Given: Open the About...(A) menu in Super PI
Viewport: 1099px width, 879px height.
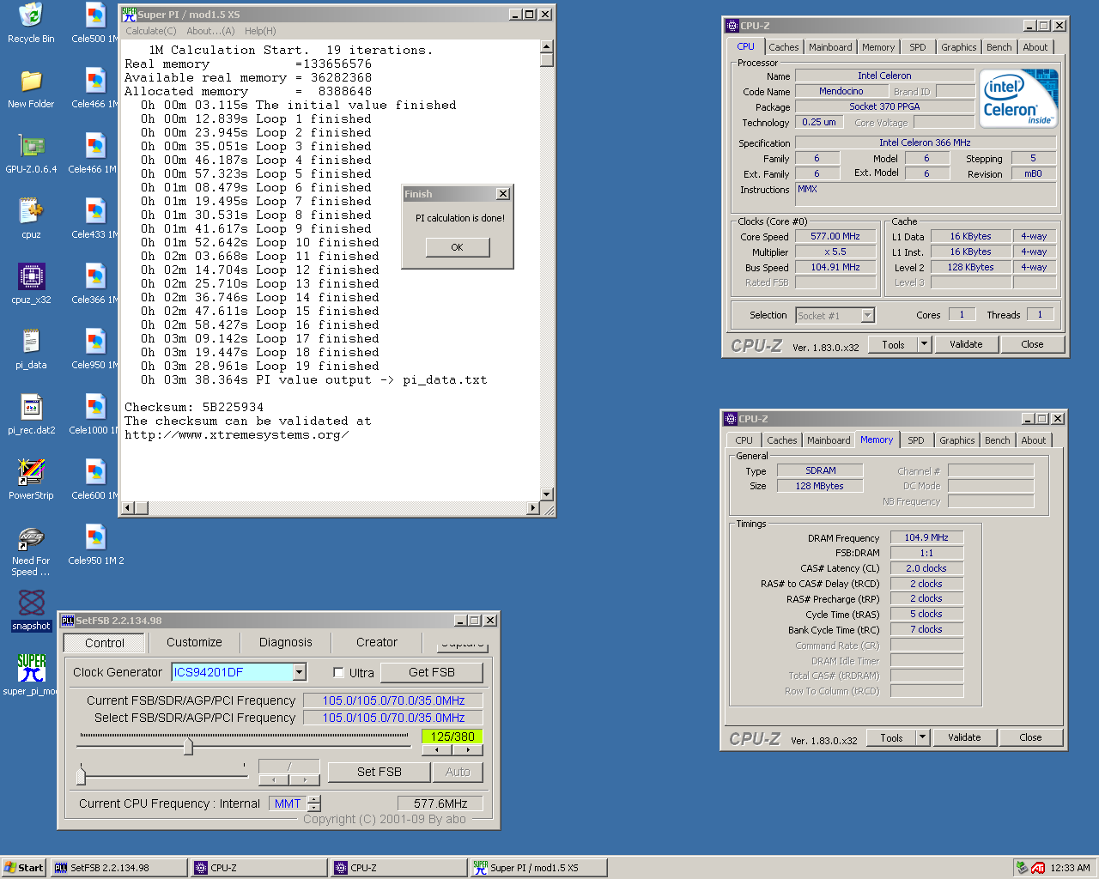Looking at the screenshot, I should [x=210, y=31].
